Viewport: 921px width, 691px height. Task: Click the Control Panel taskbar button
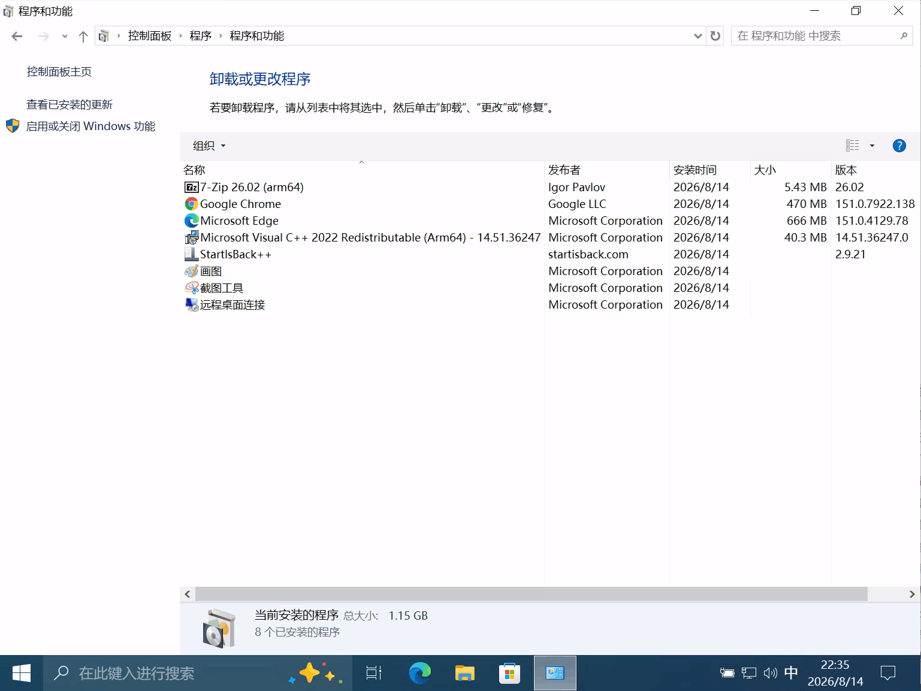coord(555,673)
